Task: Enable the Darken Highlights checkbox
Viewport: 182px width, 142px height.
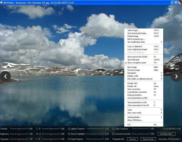Action: (69, 134)
